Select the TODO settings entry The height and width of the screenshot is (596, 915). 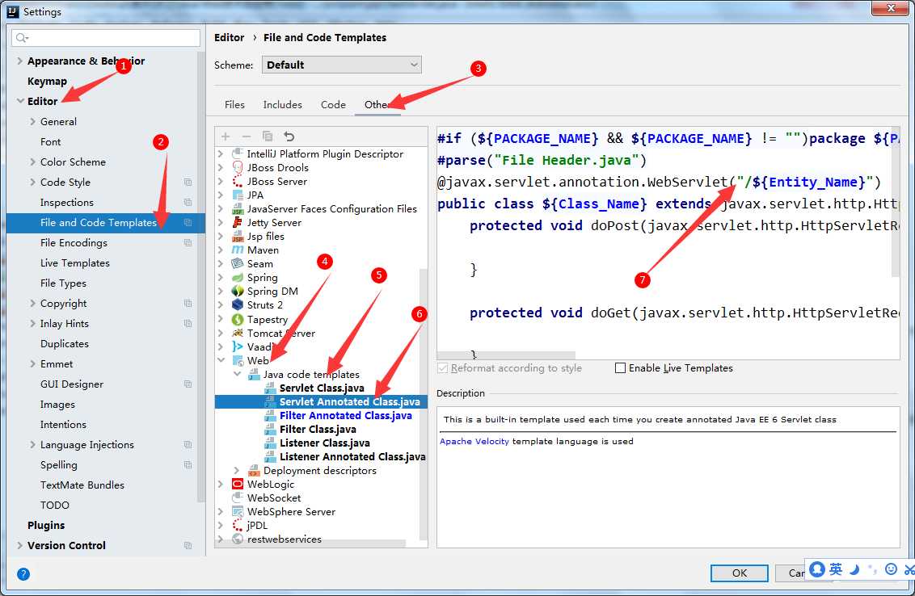click(55, 505)
